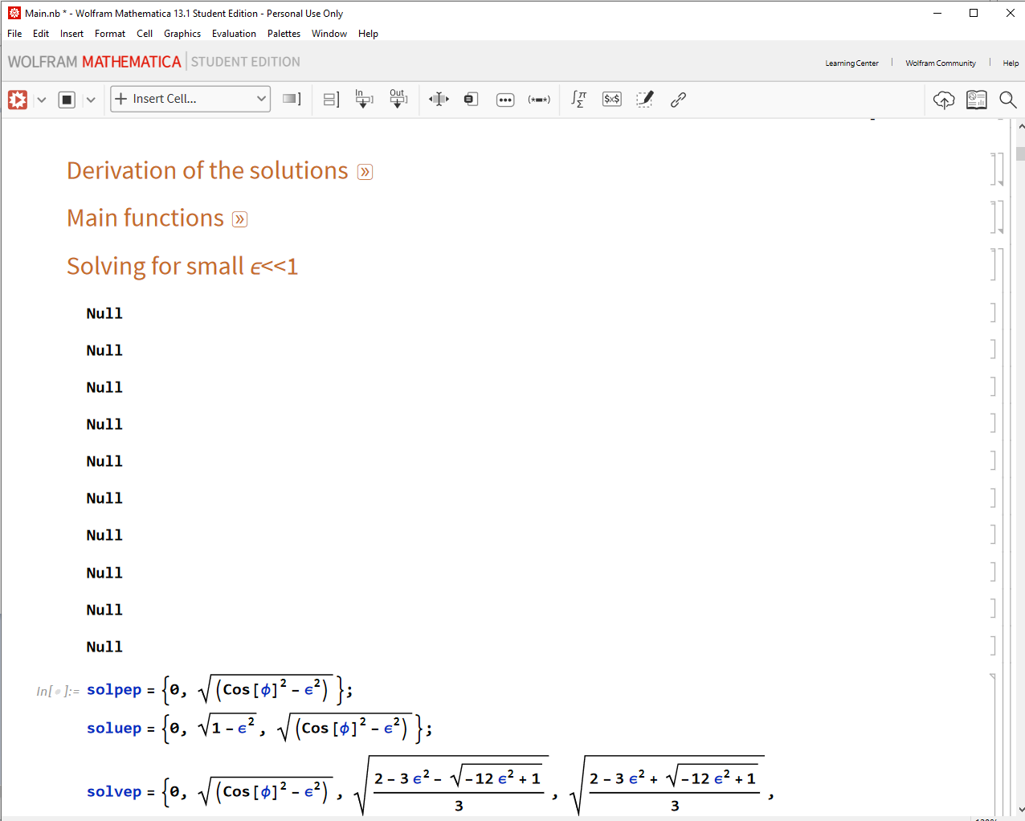Viewport: 1025px width, 821px height.
Task: Click the first Null output cell
Action: [x=104, y=313]
